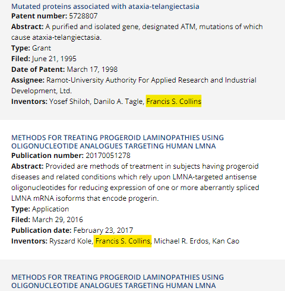The image size is (285, 291).
Task: Click the filed date June 21, 1995
Action: [54, 59]
